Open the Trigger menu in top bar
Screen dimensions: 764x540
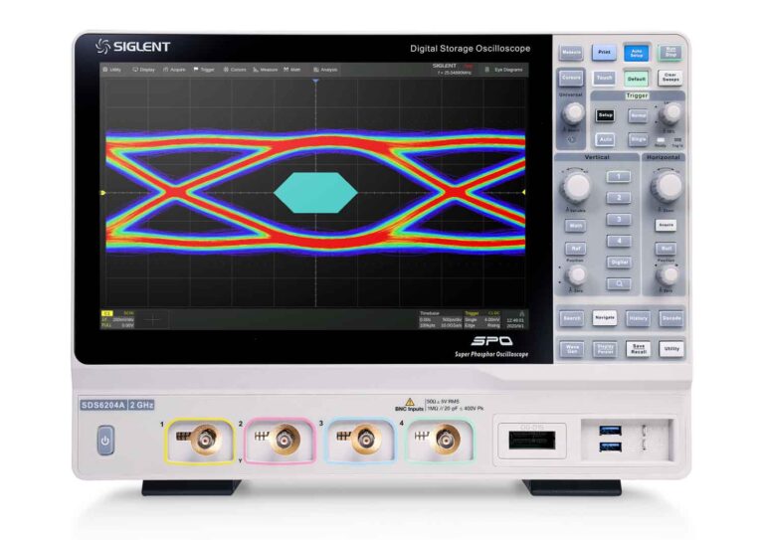[204, 70]
